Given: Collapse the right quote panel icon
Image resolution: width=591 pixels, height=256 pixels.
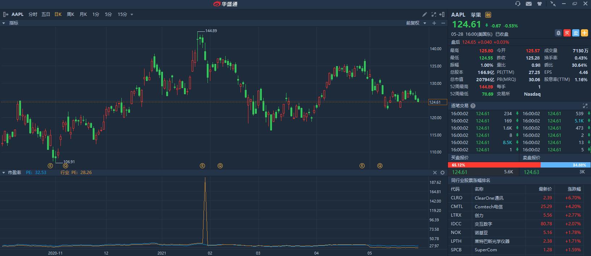Looking at the screenshot, I should pos(442,14).
